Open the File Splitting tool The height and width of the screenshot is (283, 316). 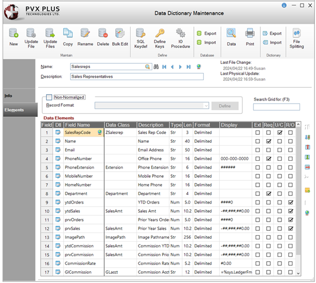pyautogui.click(x=297, y=37)
